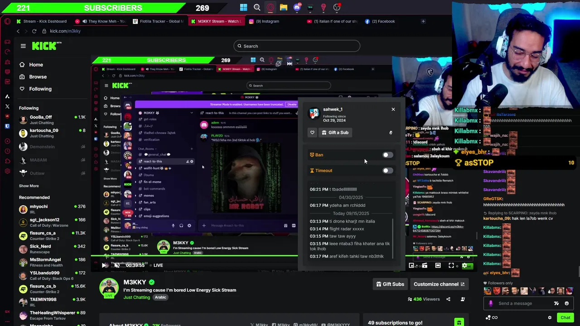Click the Just Chatting category link
580x326 pixels.
pyautogui.click(x=136, y=297)
